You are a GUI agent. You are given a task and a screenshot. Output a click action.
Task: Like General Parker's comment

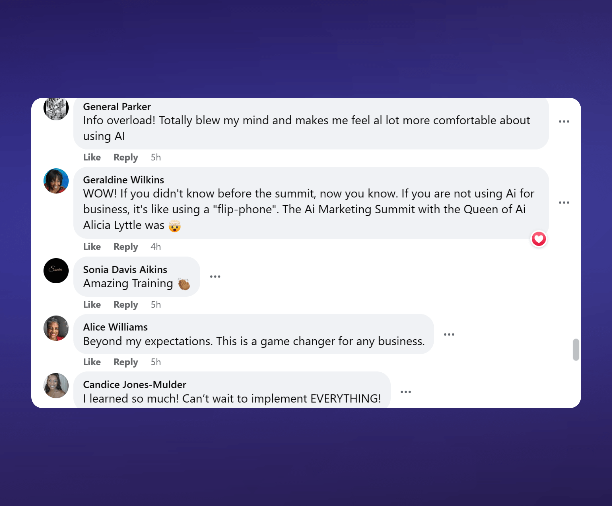coord(92,157)
